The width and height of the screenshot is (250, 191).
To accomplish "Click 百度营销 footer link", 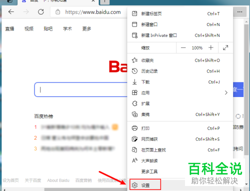I will (x=83, y=180).
